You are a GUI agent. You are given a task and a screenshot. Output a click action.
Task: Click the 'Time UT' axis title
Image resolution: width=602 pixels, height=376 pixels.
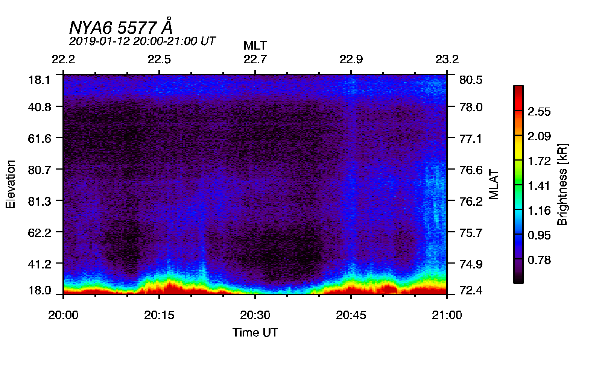[255, 332]
